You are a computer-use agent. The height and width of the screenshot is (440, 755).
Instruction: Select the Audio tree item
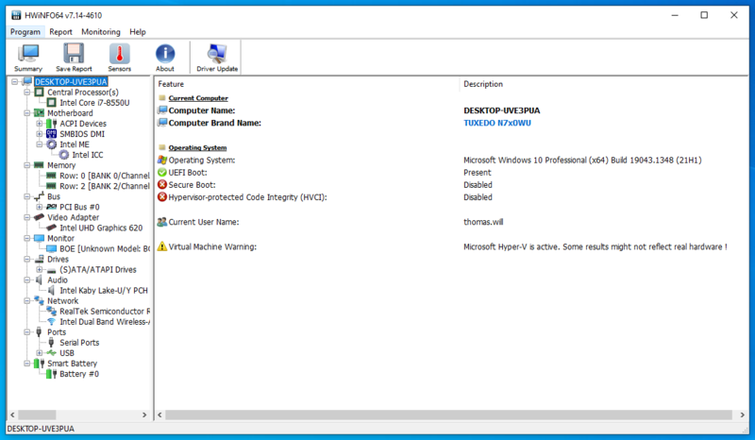click(58, 280)
